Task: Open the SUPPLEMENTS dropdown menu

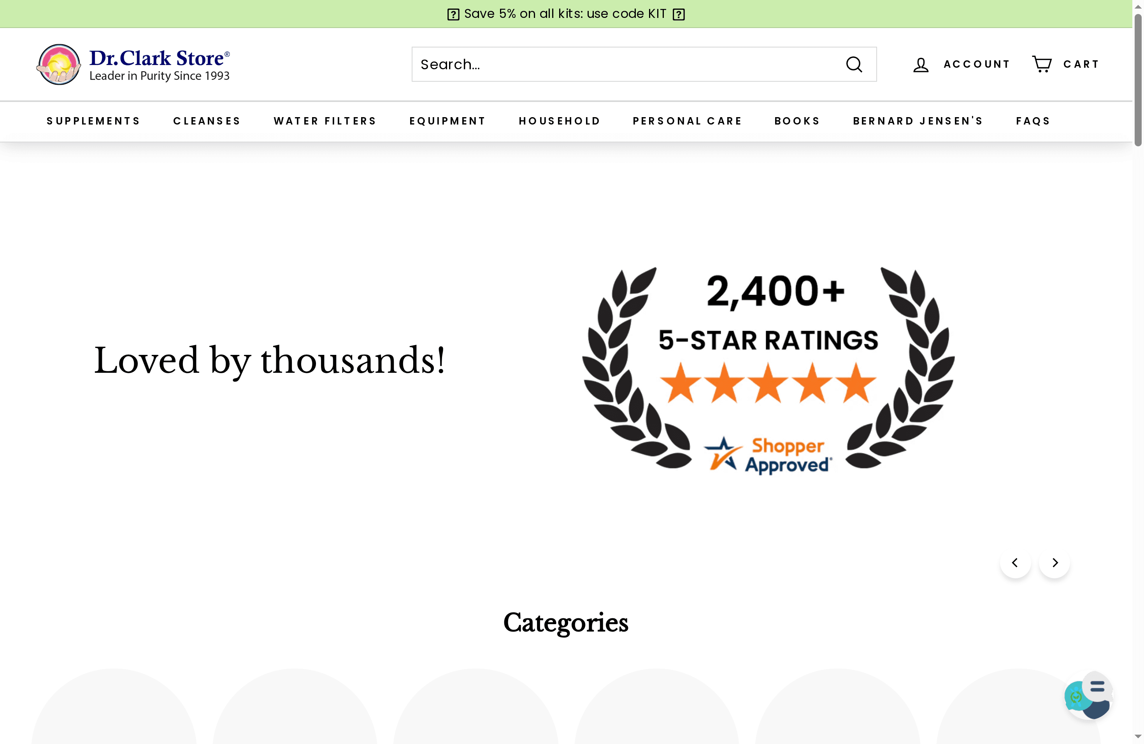Action: tap(93, 121)
